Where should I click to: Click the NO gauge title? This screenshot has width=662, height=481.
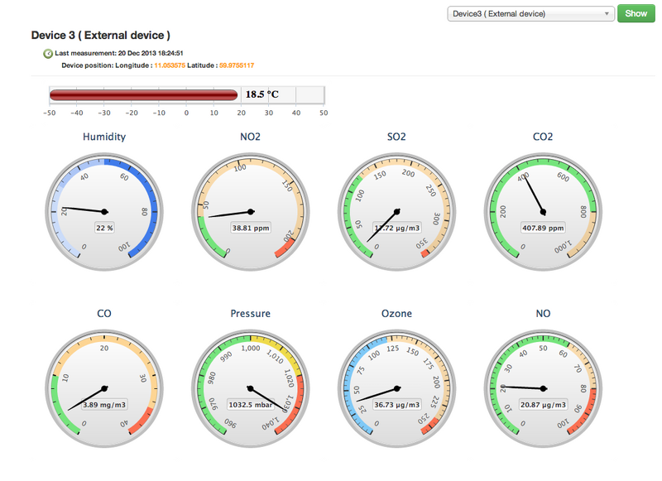click(x=543, y=314)
